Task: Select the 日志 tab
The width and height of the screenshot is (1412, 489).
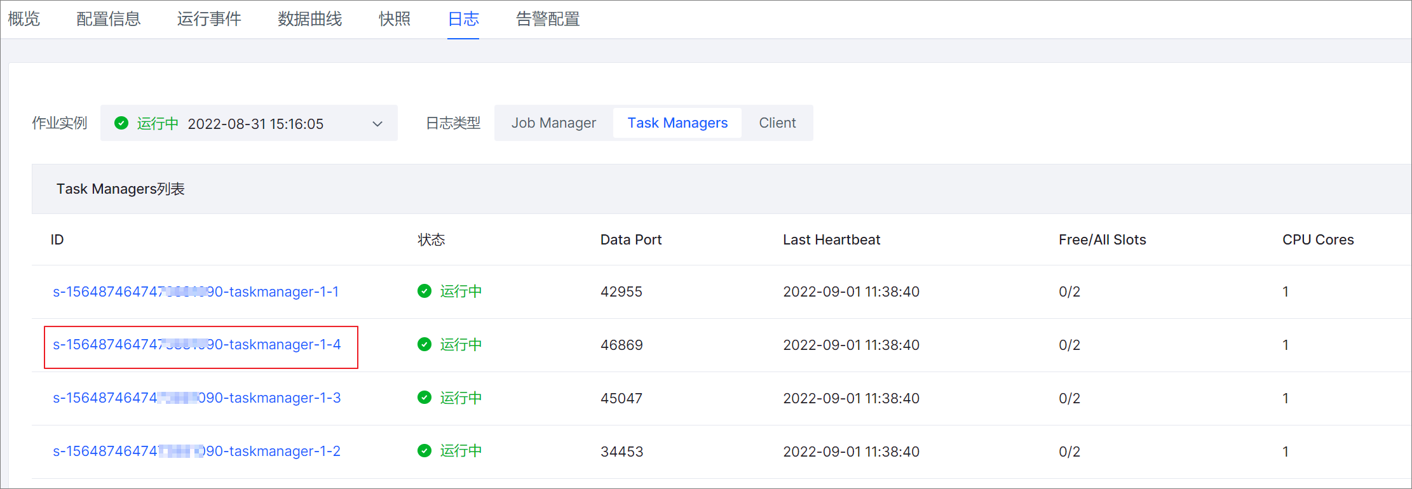Action: [463, 19]
